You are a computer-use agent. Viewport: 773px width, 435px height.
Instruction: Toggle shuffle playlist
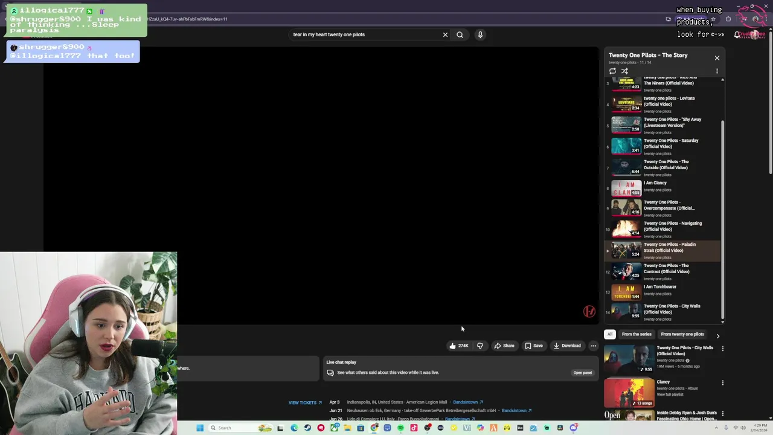(624, 71)
